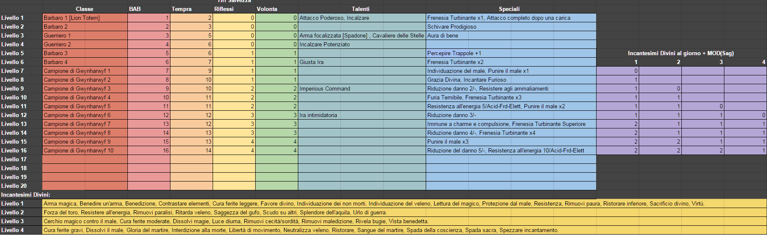Select the 'Campione di Gwynharwyf 5' cell
Viewport: 767px width, 235px height.
click(85, 106)
